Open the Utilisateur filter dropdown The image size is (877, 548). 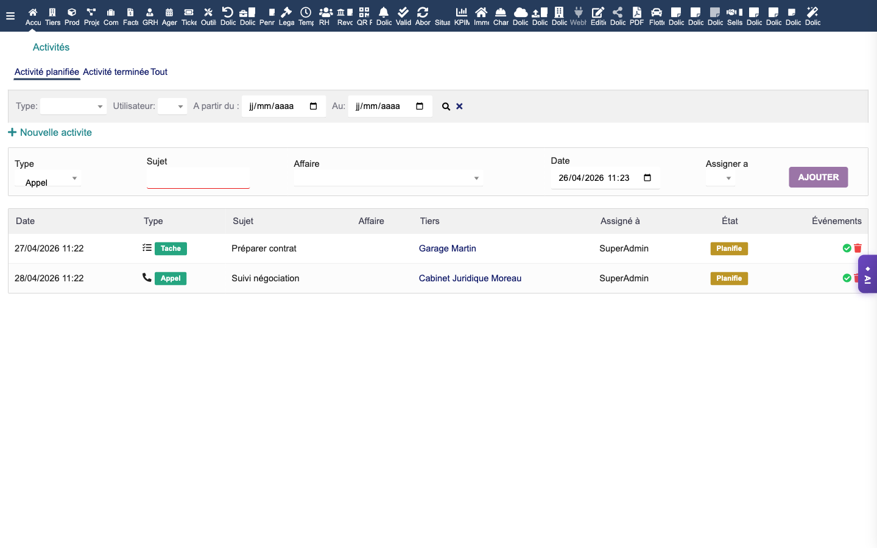click(172, 107)
